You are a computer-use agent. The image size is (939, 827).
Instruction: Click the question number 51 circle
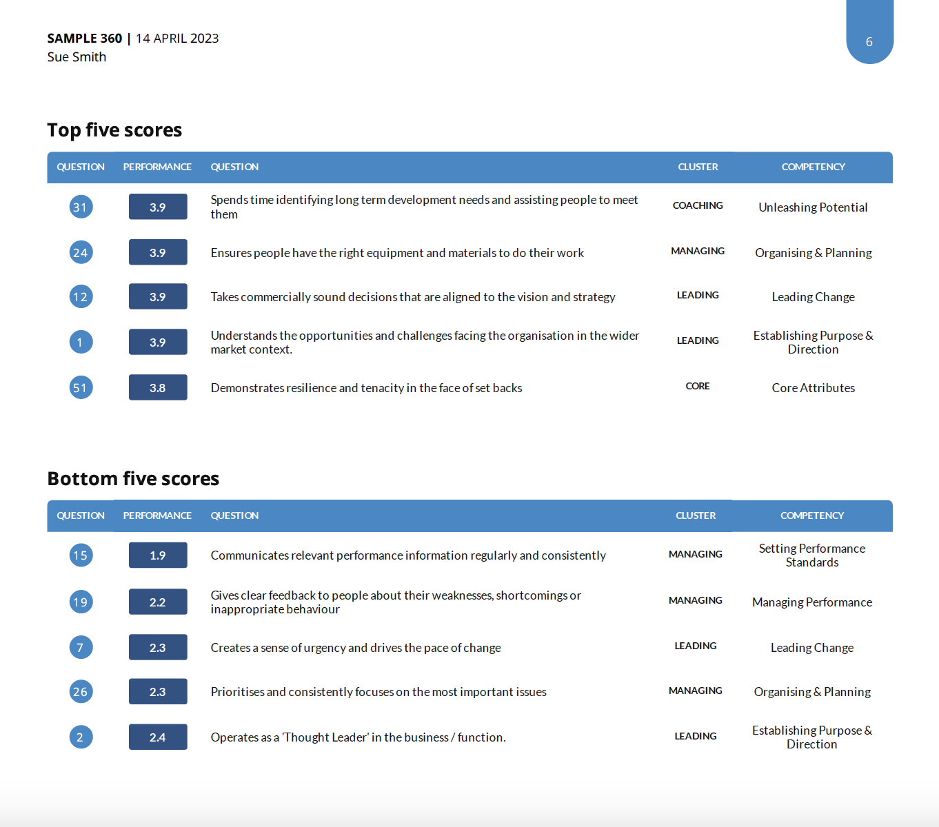(81, 387)
